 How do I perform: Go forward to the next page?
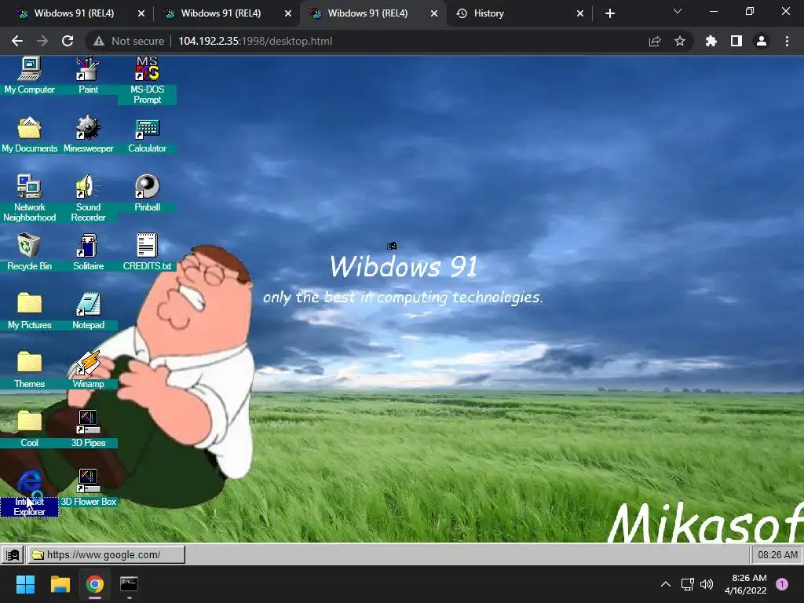(42, 41)
